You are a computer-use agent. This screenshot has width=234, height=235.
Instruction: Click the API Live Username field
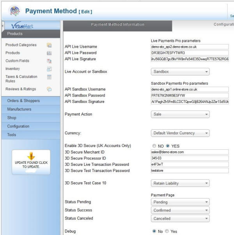click(190, 47)
